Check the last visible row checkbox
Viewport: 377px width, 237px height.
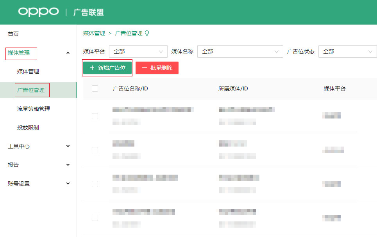tap(95, 218)
